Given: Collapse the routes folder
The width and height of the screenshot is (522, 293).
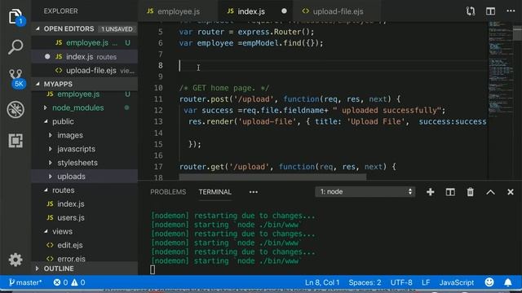Looking at the screenshot, I should click(85, 190).
